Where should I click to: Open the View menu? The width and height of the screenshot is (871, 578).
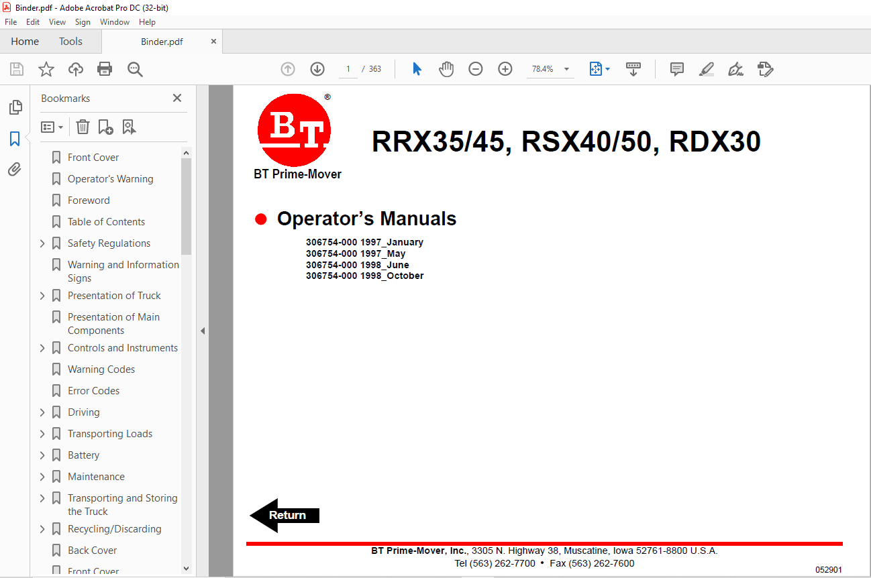pos(57,22)
